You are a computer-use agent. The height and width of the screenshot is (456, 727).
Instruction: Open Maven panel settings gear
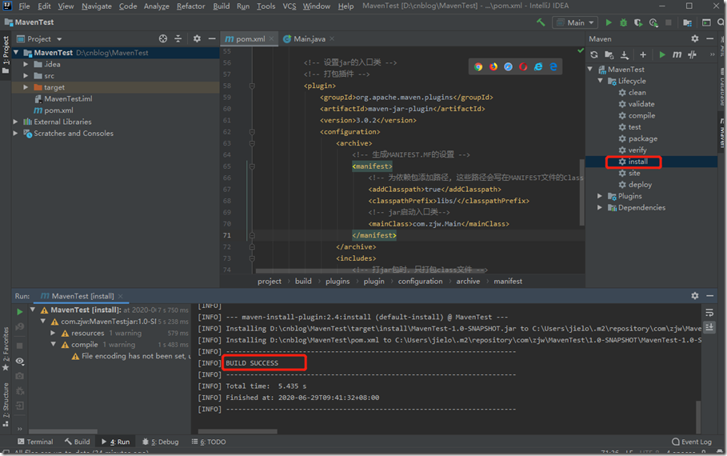tap(694, 38)
